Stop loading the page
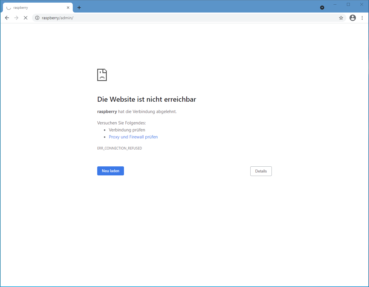The image size is (369, 287). (x=26, y=18)
